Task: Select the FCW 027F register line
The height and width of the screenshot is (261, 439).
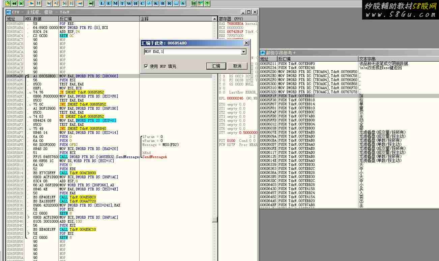Action: click(238, 145)
